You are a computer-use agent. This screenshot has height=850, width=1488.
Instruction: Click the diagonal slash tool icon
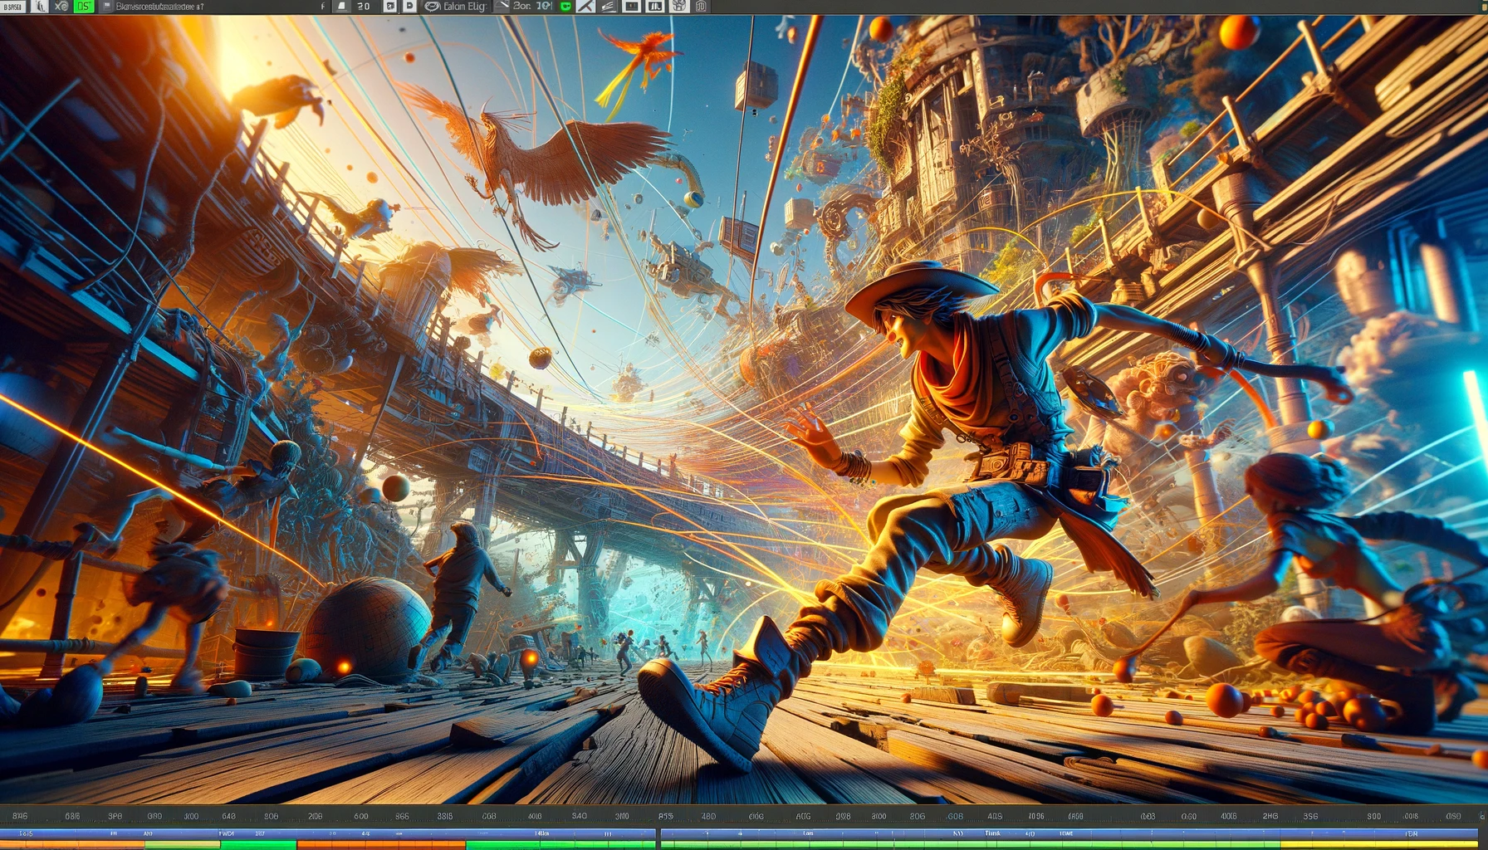pyautogui.click(x=586, y=6)
